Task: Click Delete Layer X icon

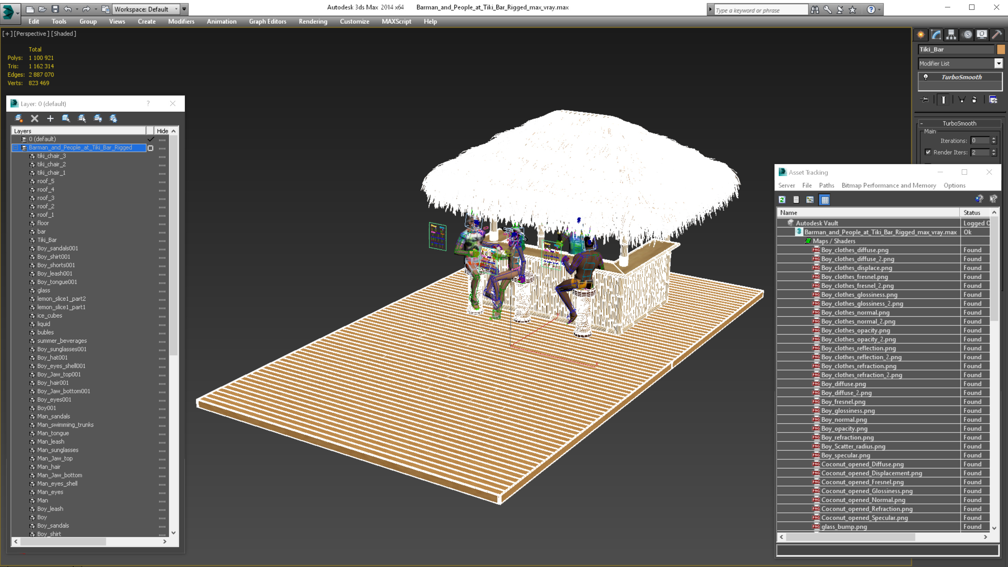Action: [x=34, y=118]
